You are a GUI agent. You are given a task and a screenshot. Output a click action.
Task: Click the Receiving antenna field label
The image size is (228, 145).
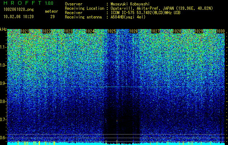click(83, 17)
